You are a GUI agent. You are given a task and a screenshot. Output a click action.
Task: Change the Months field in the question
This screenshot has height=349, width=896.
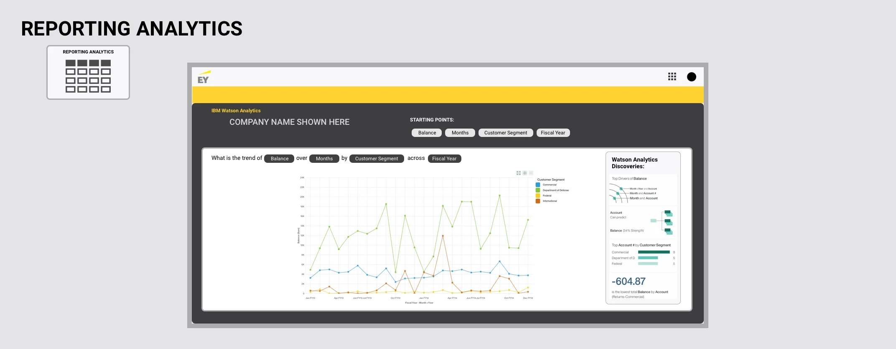point(324,159)
